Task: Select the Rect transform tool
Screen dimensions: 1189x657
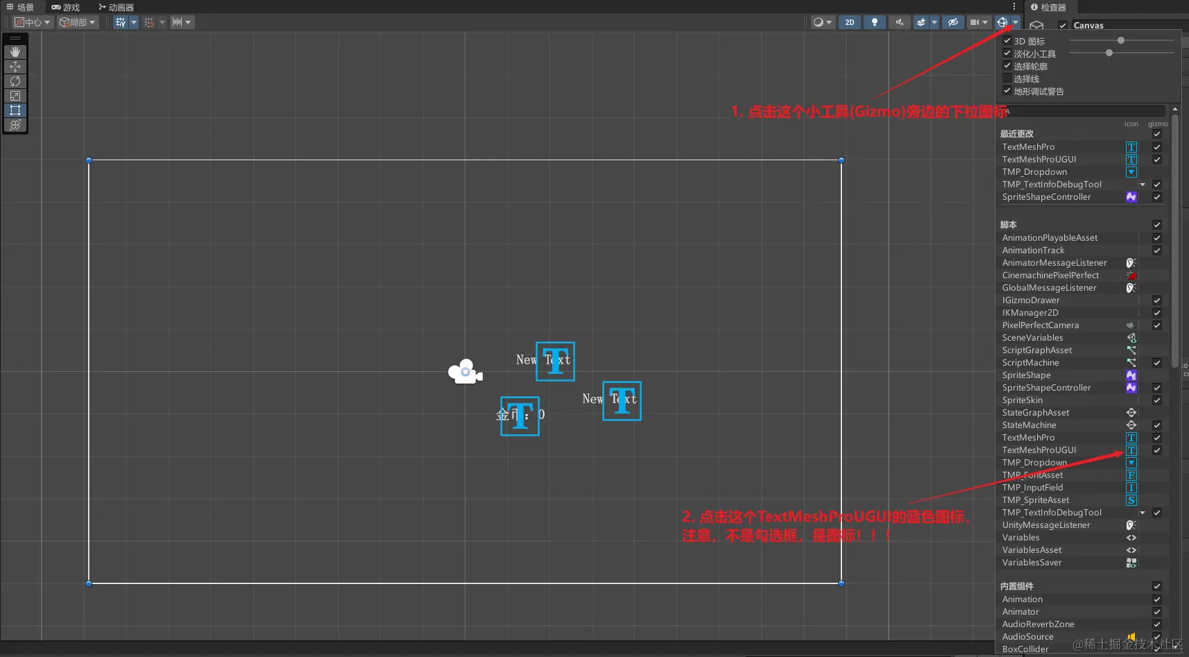Action: click(x=15, y=110)
